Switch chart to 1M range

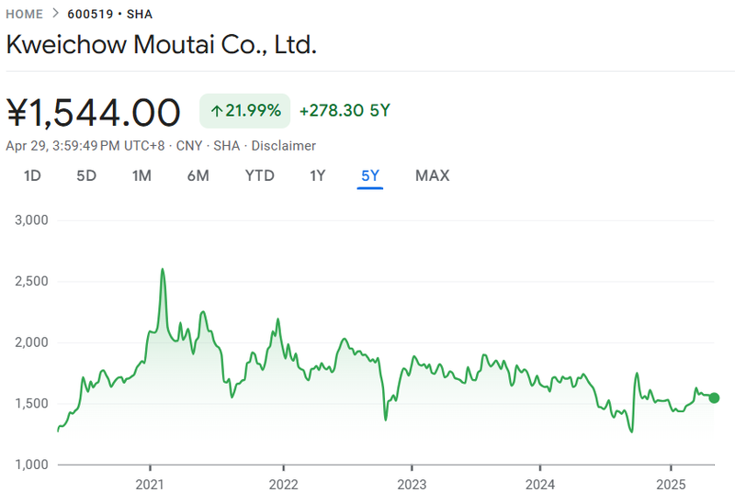click(x=141, y=175)
